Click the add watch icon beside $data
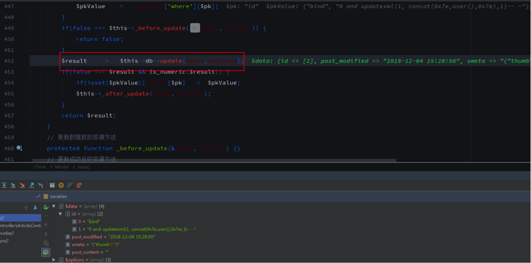This screenshot has width=531, height=263. tap(46, 207)
